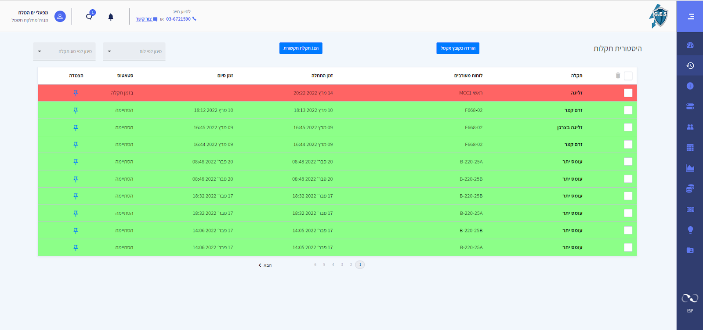Click the next page arrow link
This screenshot has height=330, width=703.
click(265, 265)
